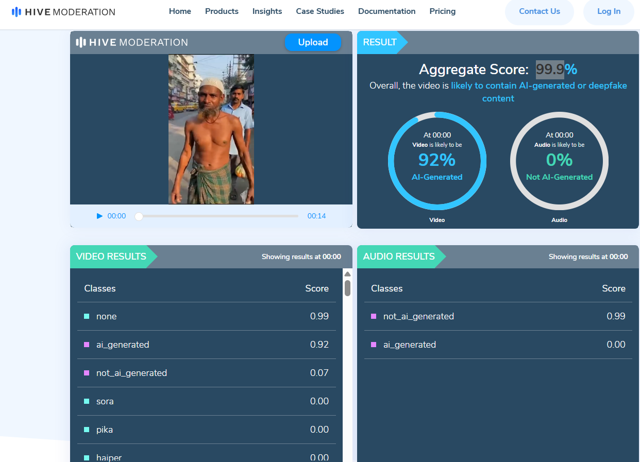Screen dimensions: 640x462
Task: Click the pika class square icon
Action: pos(87,430)
